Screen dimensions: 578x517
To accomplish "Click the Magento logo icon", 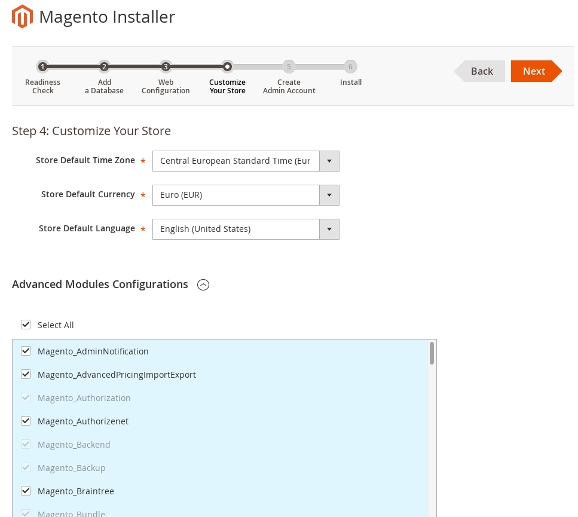I will [22, 17].
